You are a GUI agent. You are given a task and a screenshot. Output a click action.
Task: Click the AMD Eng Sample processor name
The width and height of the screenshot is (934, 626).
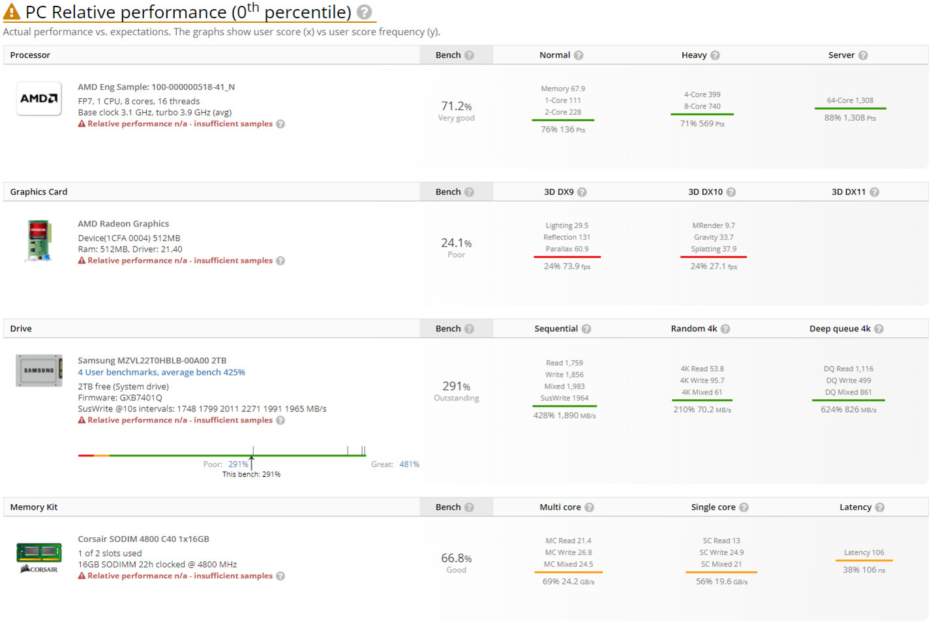(156, 87)
